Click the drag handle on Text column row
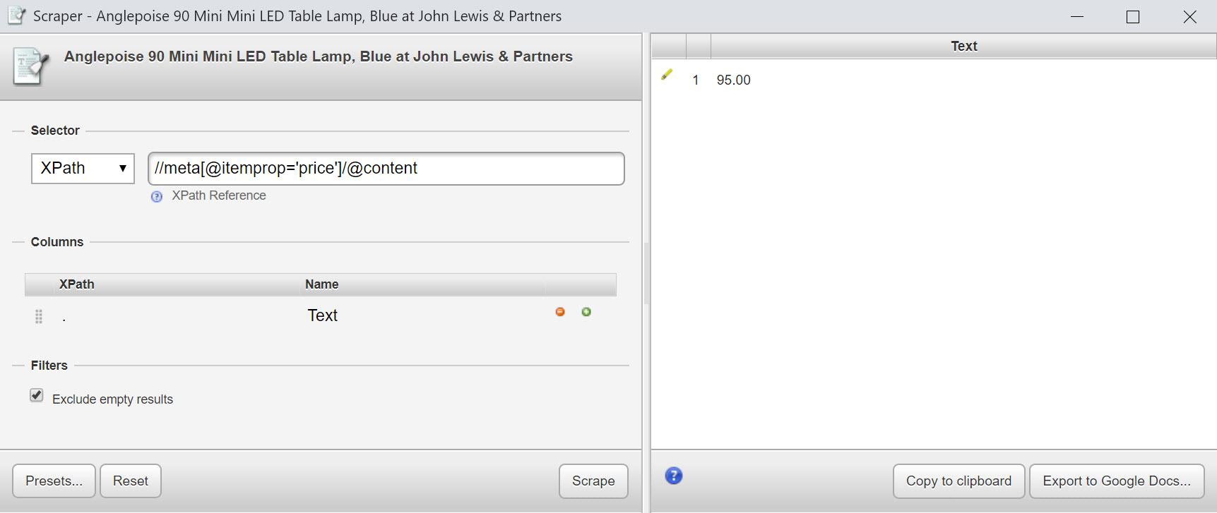 [x=39, y=317]
